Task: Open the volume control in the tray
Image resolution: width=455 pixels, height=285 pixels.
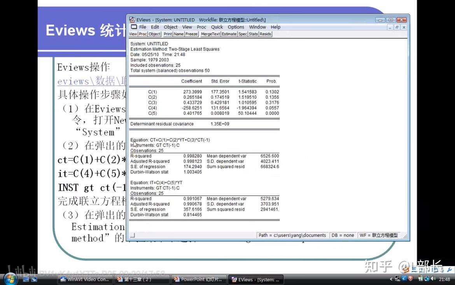Action: (x=433, y=279)
